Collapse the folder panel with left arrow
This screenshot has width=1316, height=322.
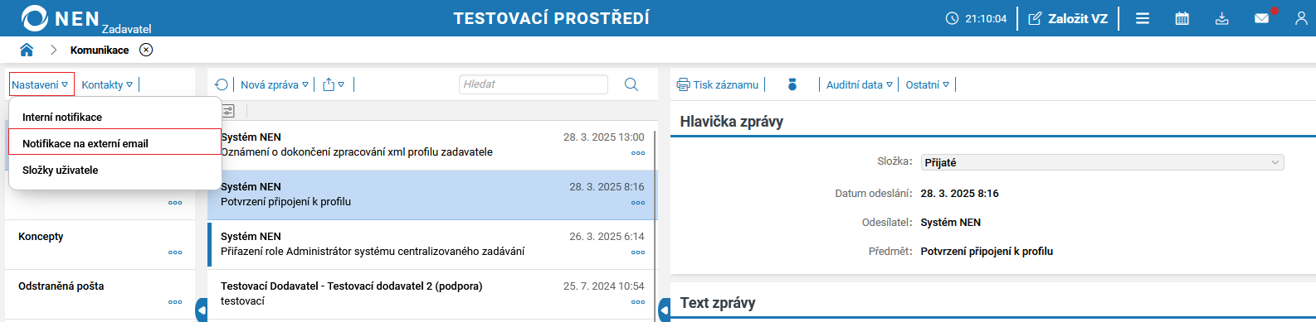coord(202,310)
